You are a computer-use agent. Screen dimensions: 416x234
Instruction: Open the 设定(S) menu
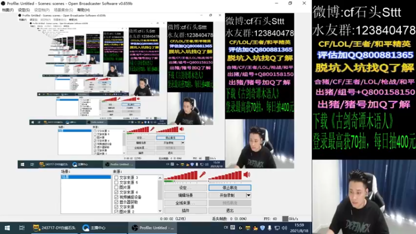coord(23,10)
